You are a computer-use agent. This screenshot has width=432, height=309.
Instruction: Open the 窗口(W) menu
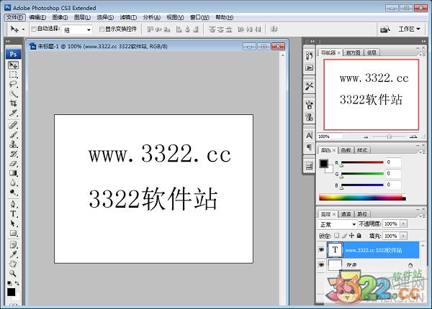coord(199,17)
